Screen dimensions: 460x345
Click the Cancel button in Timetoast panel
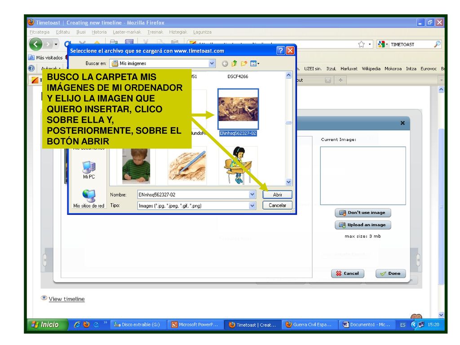[x=348, y=274]
